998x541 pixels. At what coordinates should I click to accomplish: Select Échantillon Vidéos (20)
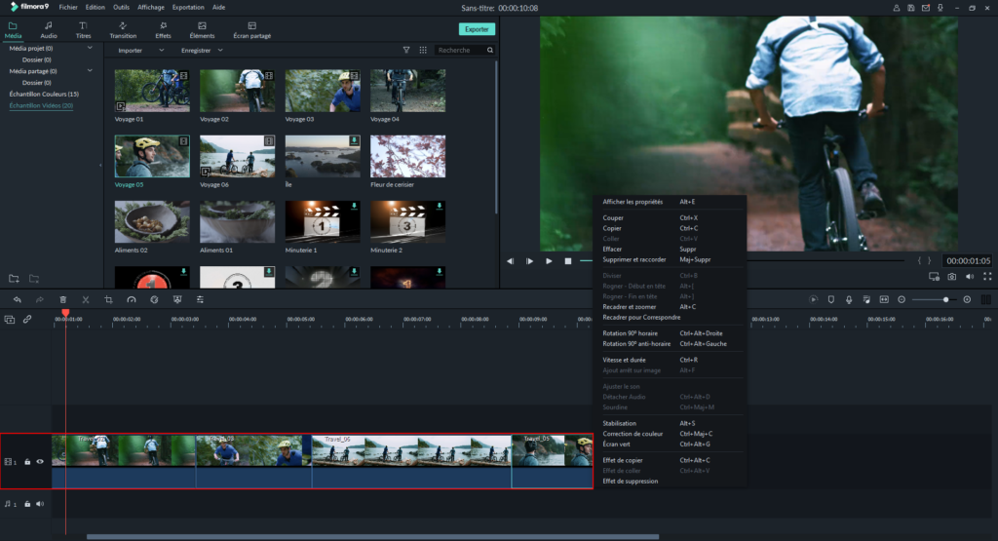[x=41, y=105]
